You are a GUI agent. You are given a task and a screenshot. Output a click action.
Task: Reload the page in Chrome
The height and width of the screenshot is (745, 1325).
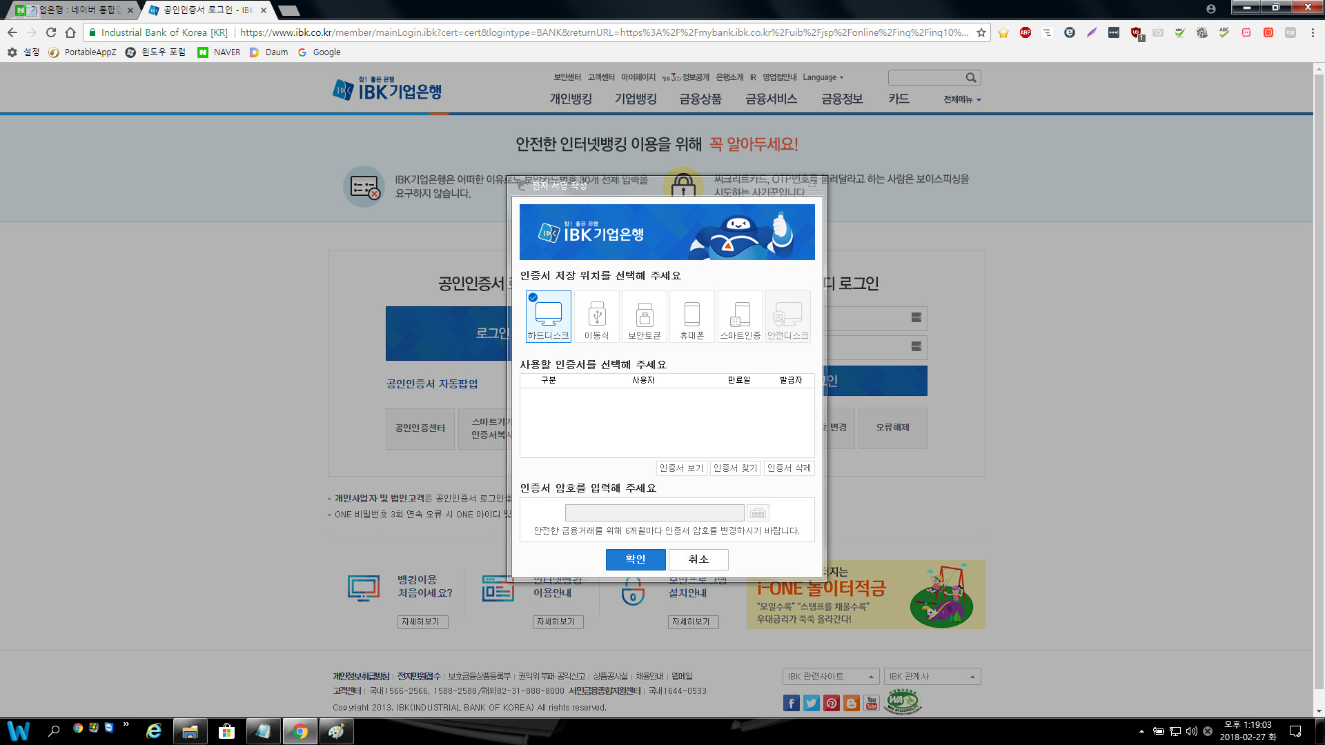(51, 32)
